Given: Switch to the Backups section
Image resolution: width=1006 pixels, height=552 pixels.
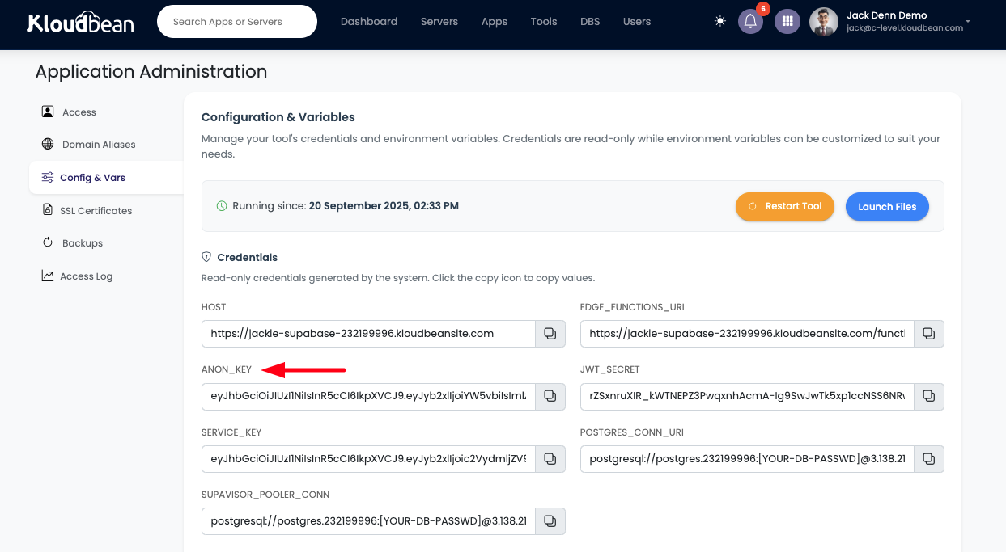Looking at the screenshot, I should point(82,243).
